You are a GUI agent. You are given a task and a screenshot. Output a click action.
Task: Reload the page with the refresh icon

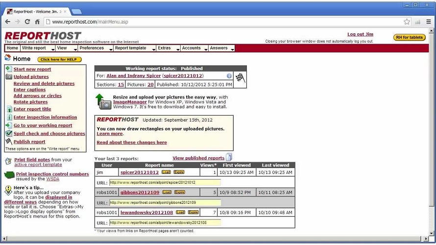coord(27,22)
